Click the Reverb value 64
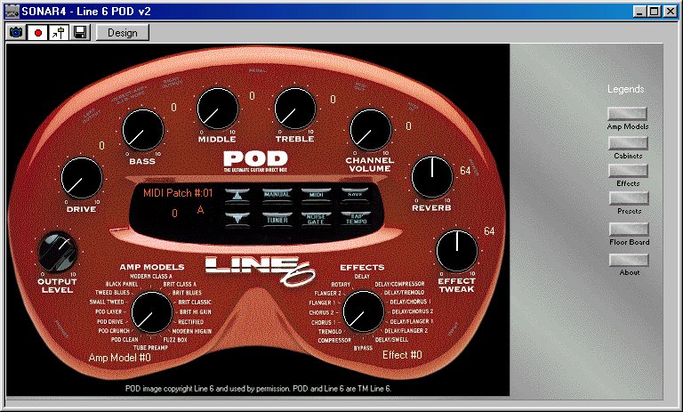This screenshot has width=683, height=412. pos(465,171)
